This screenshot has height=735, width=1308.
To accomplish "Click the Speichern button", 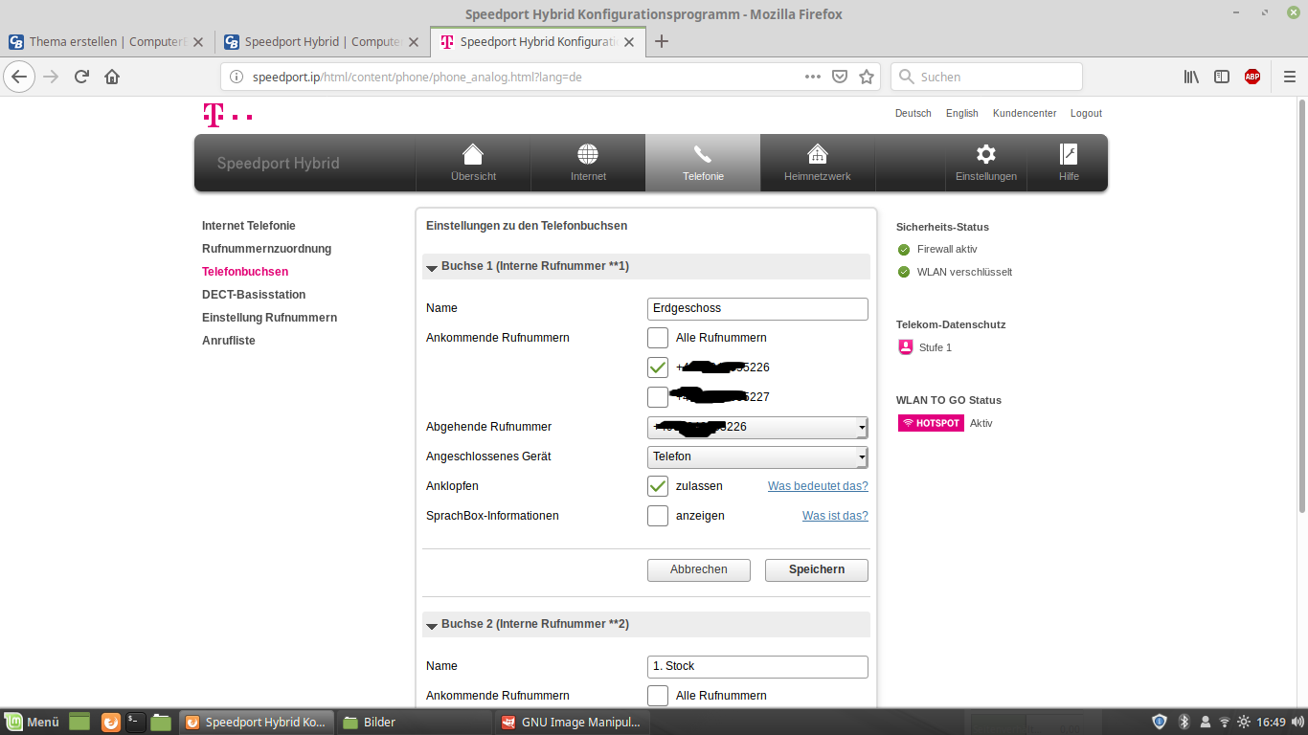I will coord(817,569).
